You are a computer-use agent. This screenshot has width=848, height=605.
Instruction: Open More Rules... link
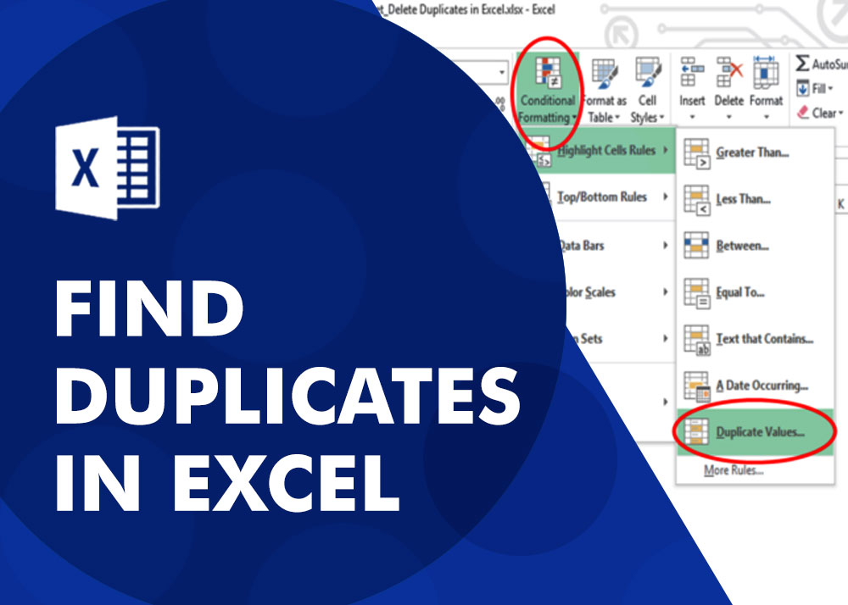[734, 470]
